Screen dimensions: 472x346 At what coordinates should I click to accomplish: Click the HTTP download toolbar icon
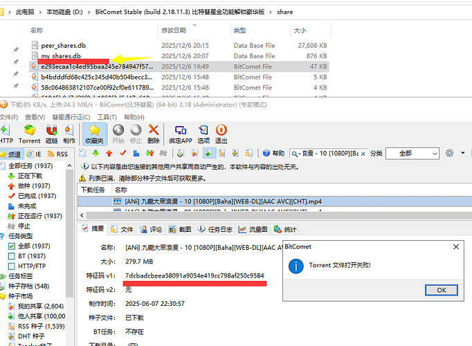(x=6, y=134)
